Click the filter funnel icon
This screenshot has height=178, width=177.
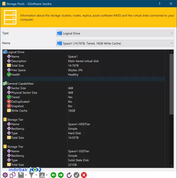tap(31, 175)
